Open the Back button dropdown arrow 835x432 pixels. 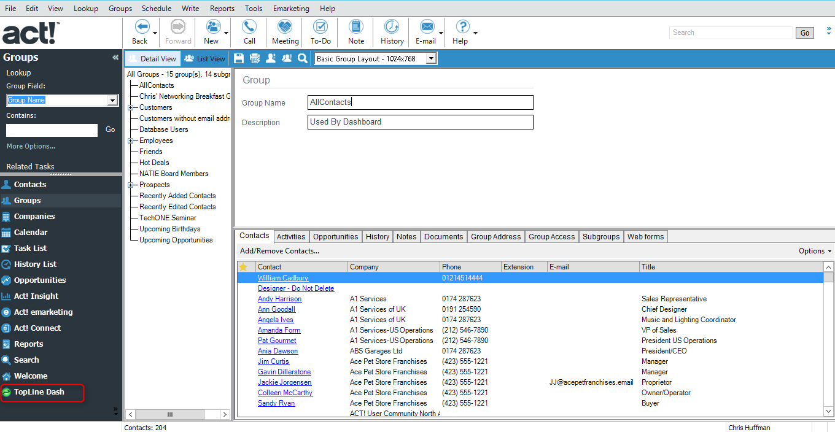[x=155, y=33]
